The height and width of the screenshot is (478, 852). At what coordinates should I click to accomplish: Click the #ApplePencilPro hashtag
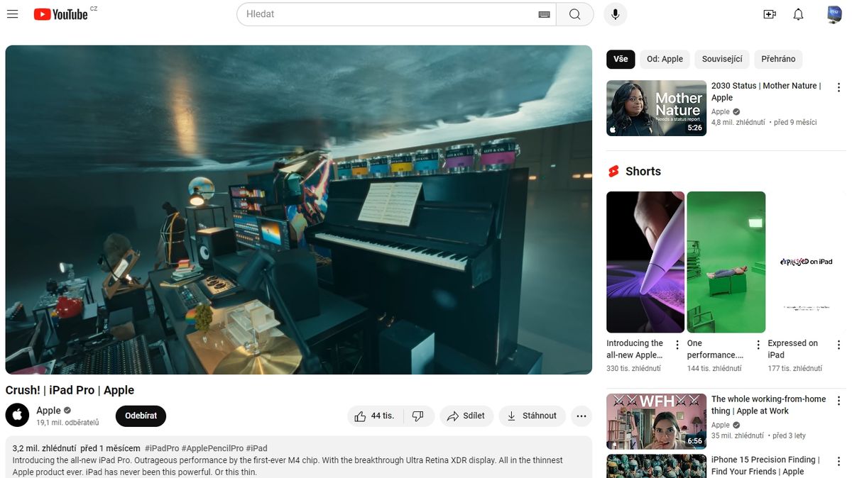pyautogui.click(x=212, y=448)
